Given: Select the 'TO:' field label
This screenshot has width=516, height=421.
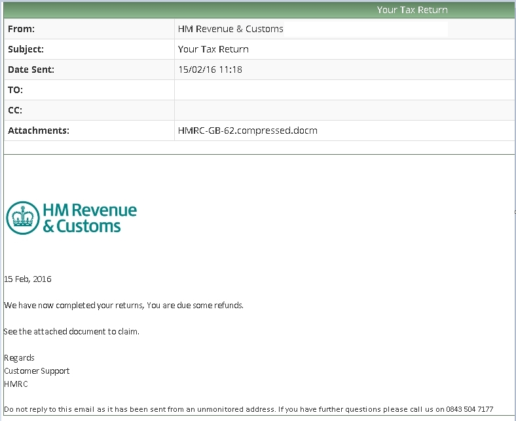Looking at the screenshot, I should coord(15,90).
